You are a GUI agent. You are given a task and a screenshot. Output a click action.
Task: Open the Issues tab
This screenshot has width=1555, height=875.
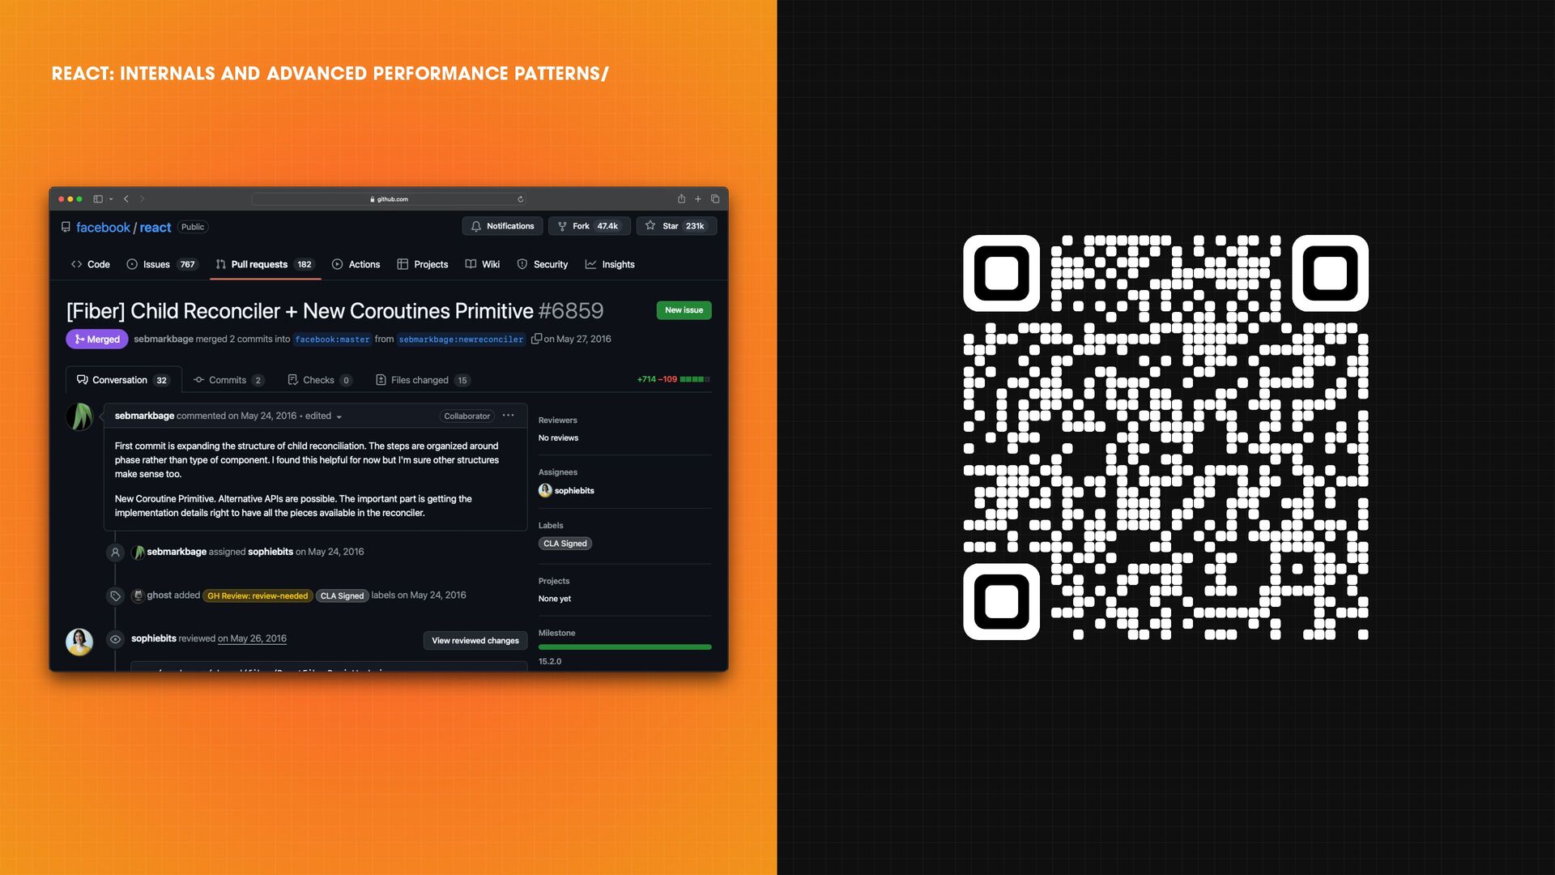point(156,265)
